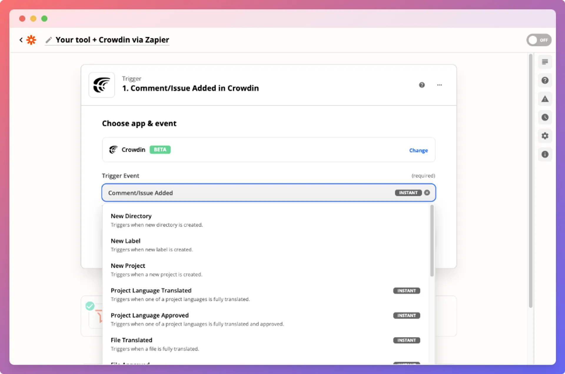Open Zap settings gear icon
This screenshot has width=565, height=374.
(x=545, y=136)
